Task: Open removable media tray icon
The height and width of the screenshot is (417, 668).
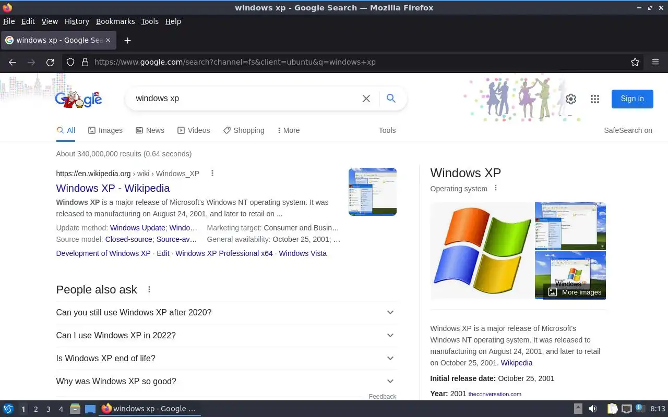Action: (578, 409)
